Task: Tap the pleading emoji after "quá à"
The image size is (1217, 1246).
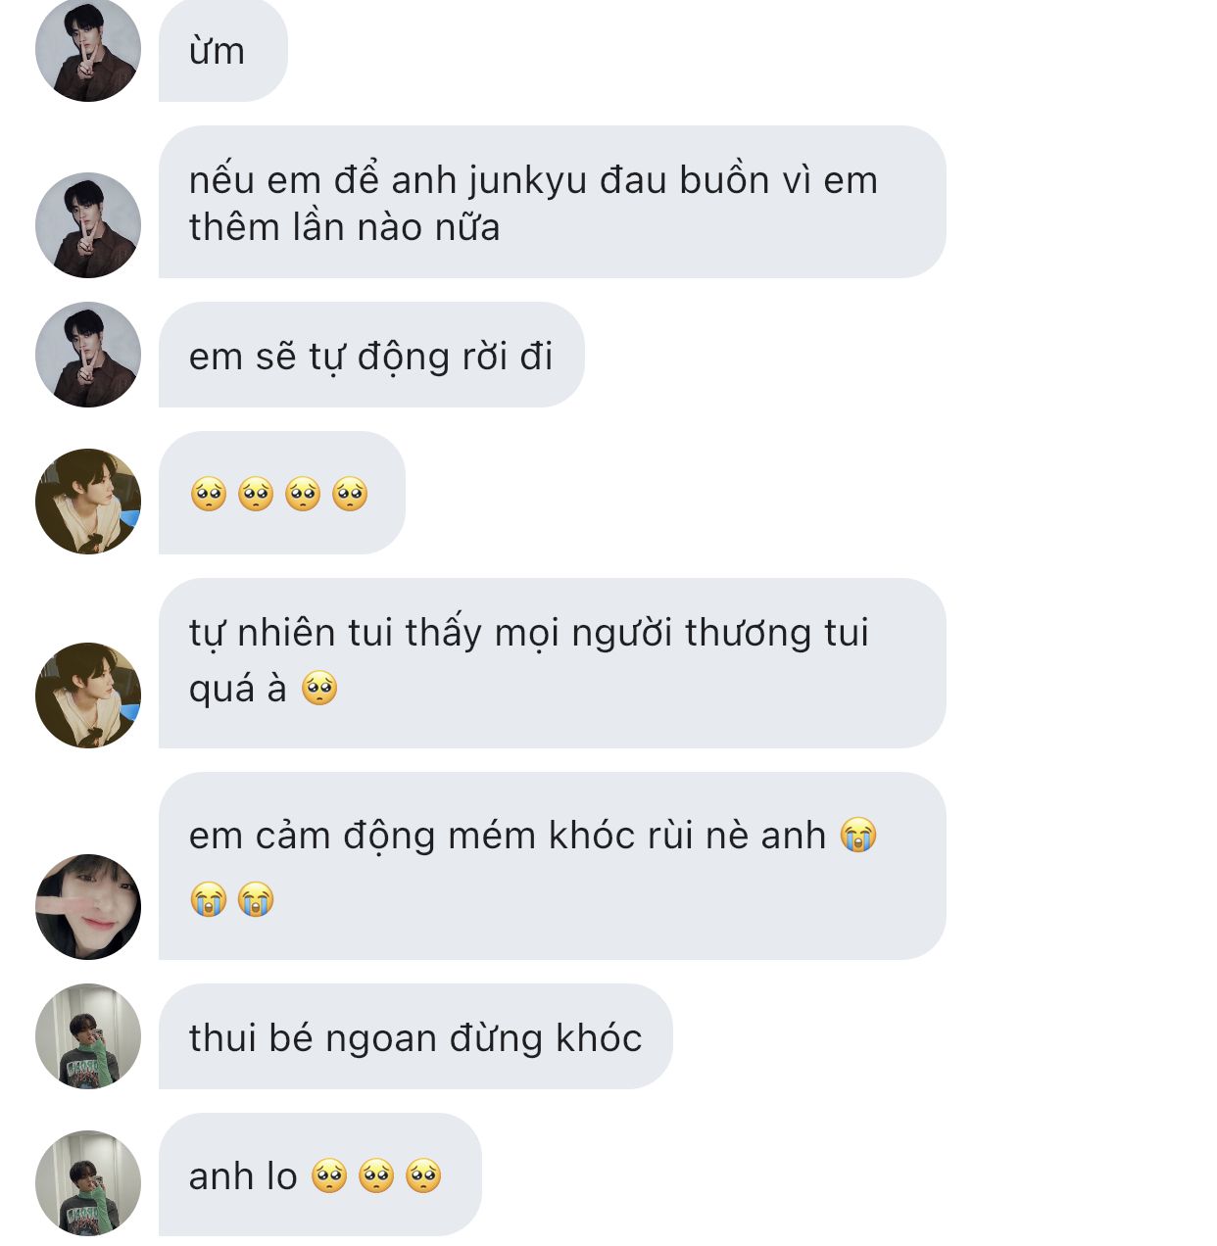Action: 319,689
